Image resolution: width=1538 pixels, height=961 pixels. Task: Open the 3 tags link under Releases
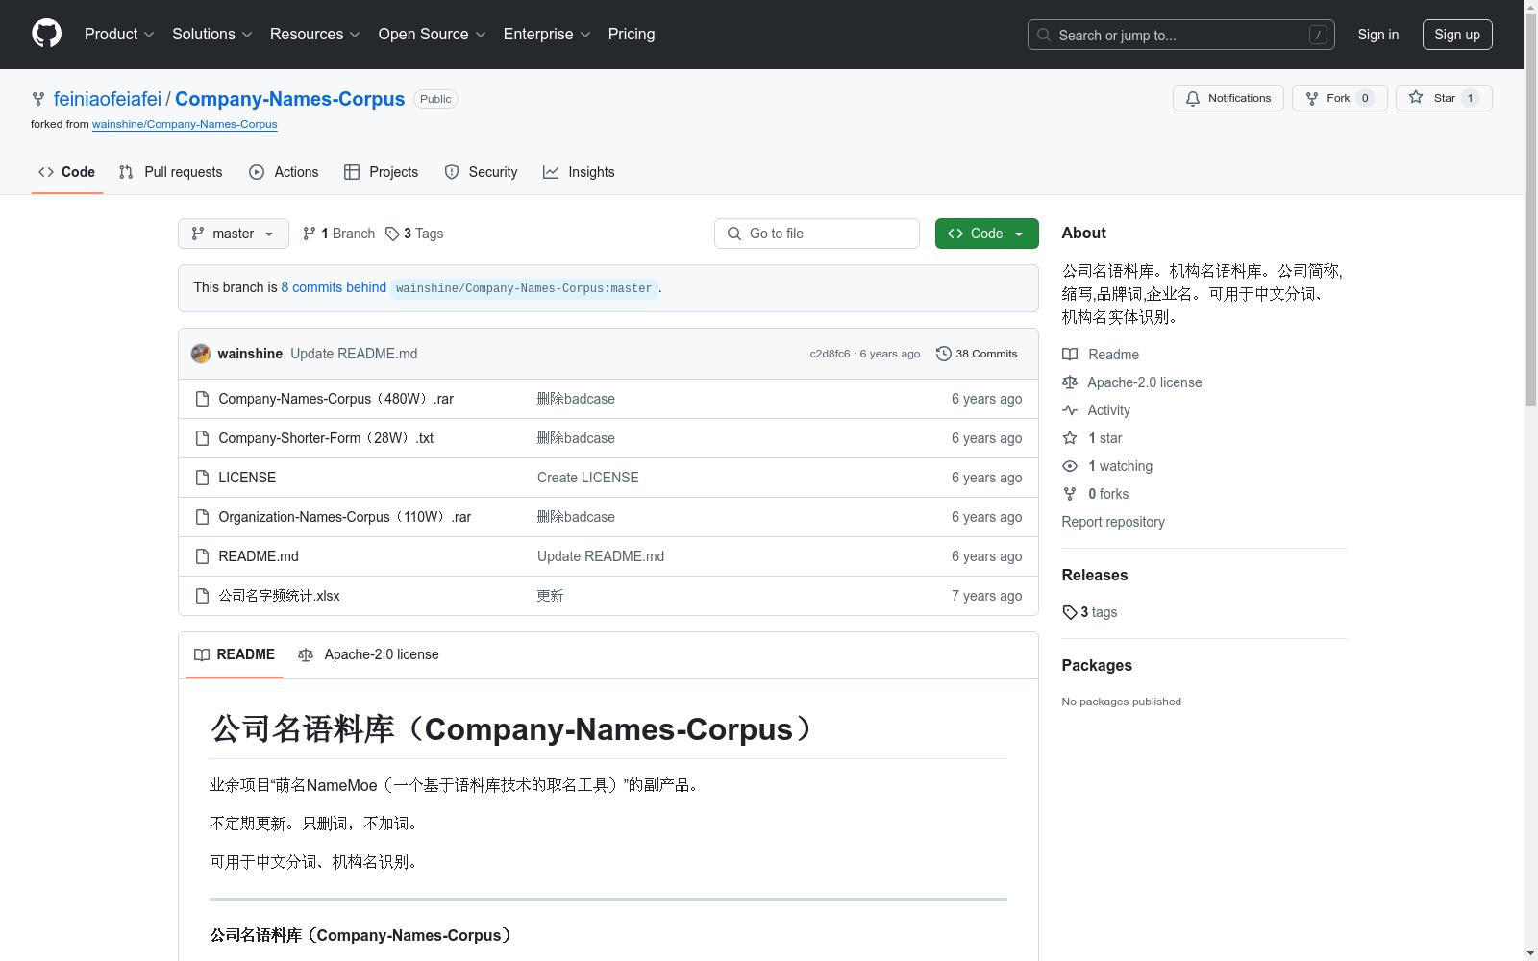click(1090, 612)
